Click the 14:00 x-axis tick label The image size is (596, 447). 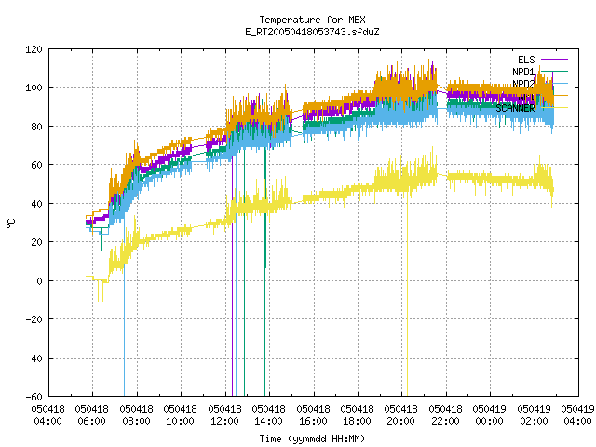[269, 421]
